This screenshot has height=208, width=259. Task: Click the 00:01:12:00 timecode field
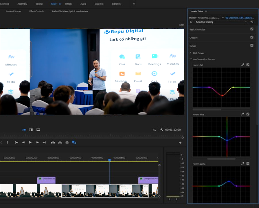(173, 130)
